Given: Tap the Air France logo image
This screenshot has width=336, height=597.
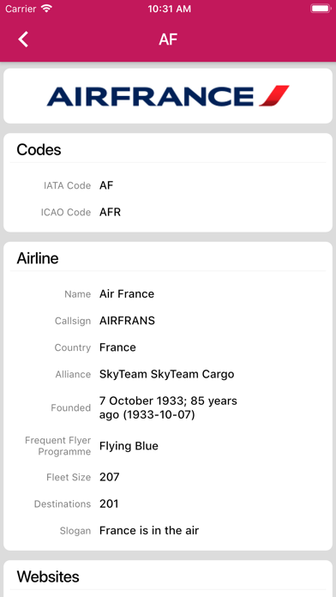Looking at the screenshot, I should click(168, 96).
